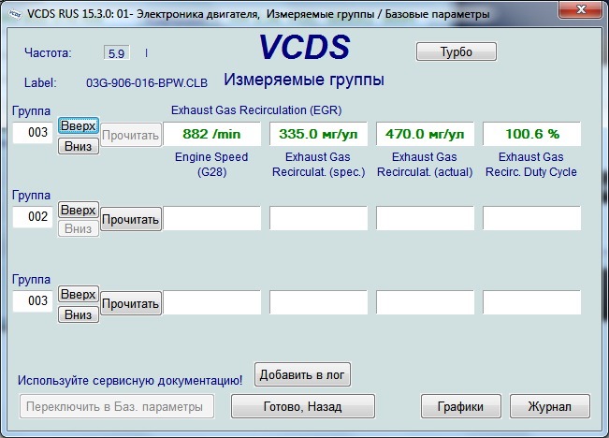Click the 470.0 мг/ул actual value

[x=425, y=134]
